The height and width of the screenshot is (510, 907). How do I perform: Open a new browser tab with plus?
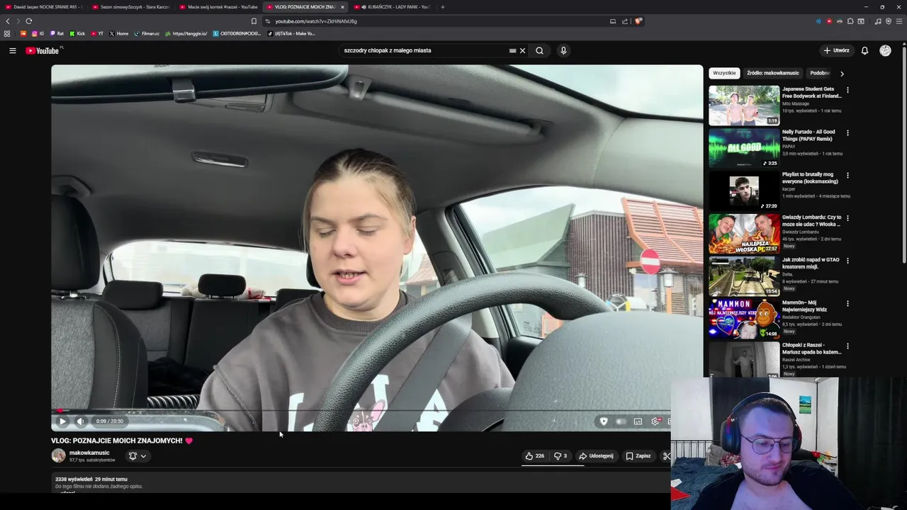(x=443, y=7)
